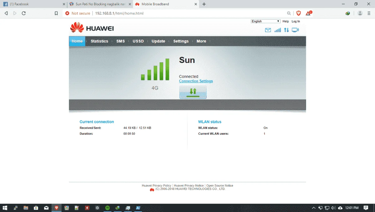Open Connection Settings link
Viewport: 375px width, 212px height.
[x=196, y=81]
